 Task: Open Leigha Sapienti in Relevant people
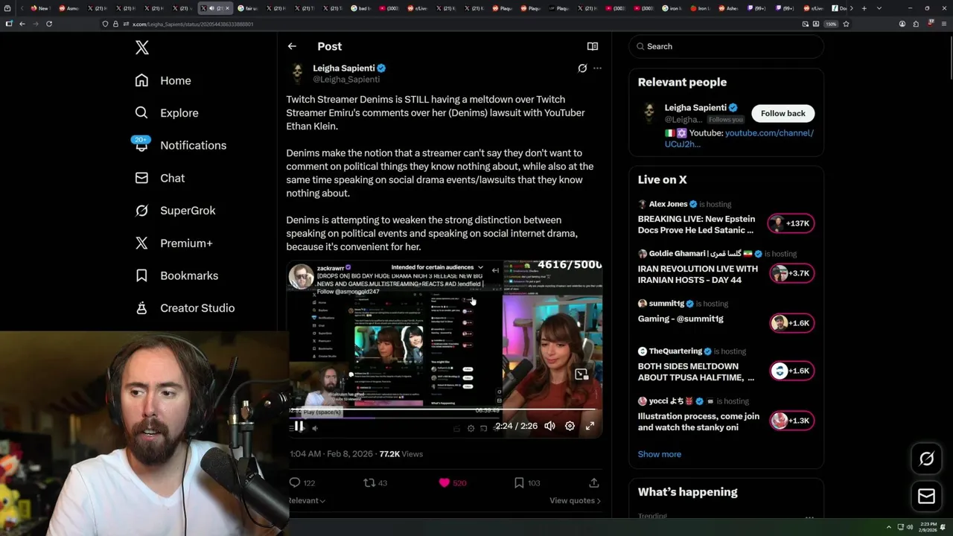tap(695, 108)
